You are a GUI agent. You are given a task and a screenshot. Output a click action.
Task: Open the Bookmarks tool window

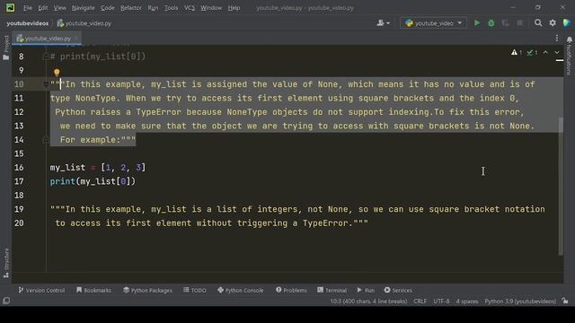tap(93, 290)
